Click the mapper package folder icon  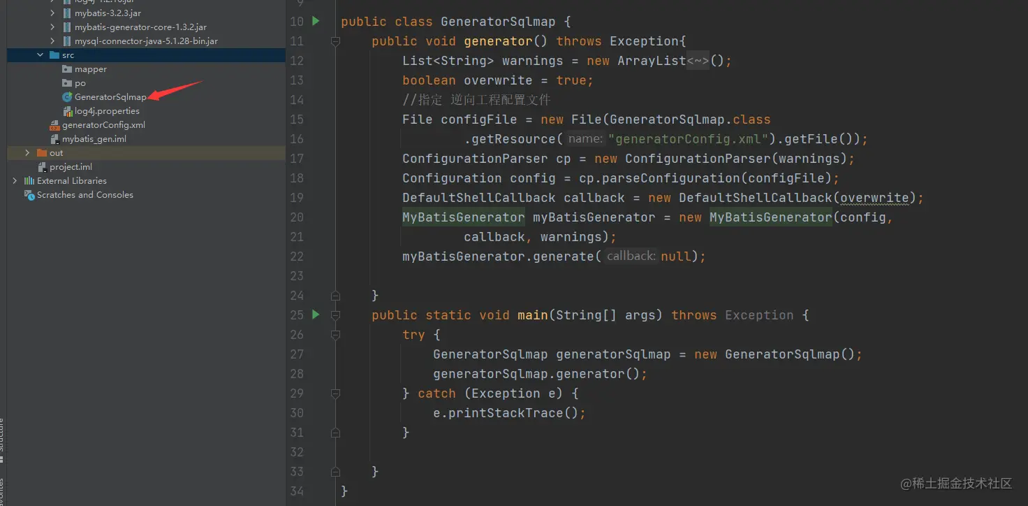pos(67,69)
